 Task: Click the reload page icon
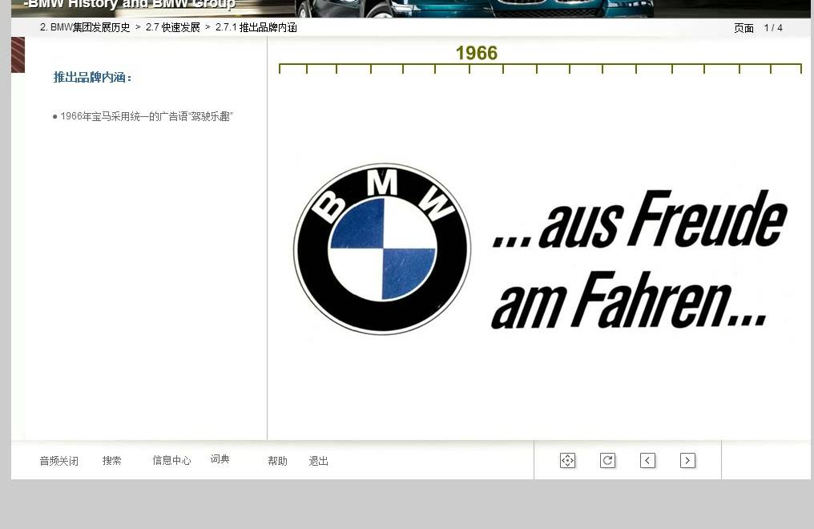click(x=607, y=461)
